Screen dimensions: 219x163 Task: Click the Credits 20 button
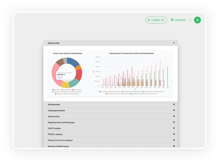pyautogui.click(x=156, y=20)
